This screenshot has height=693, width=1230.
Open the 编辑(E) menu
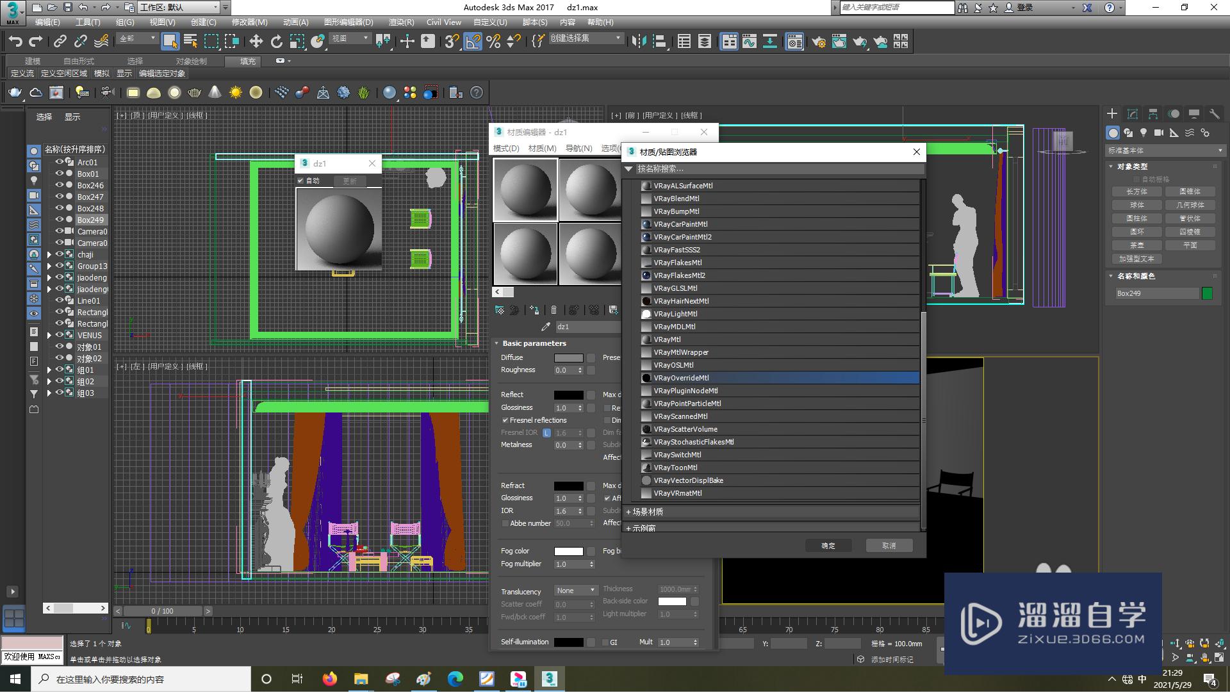47,22
